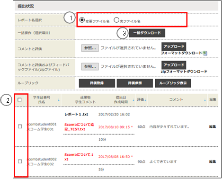Image resolution: width=222 pixels, height=179 pixels.
Task: Click the date 2017/08/08 16:50
Action: [114, 157]
